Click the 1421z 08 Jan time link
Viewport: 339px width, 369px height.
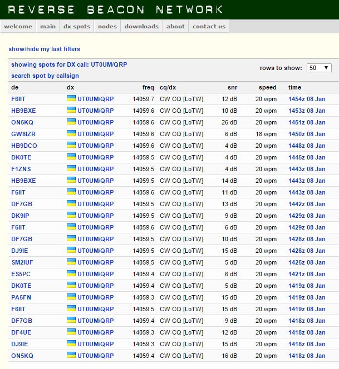(x=306, y=274)
